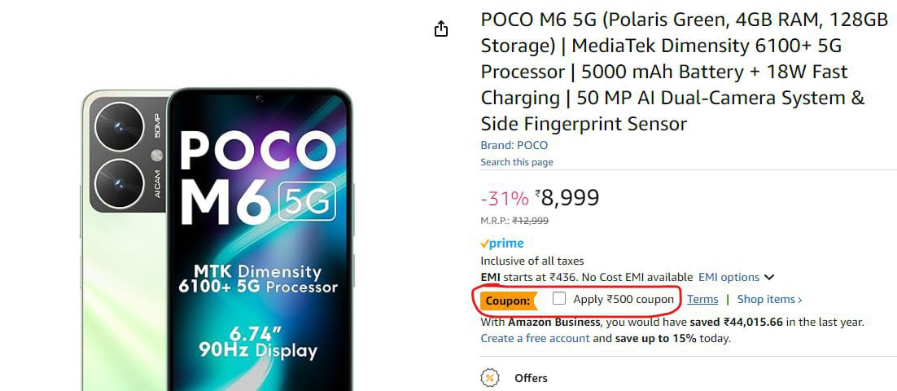Screen dimensions: 897x391
Task: Click the Apply ₹500 coupon label text
Action: point(624,300)
